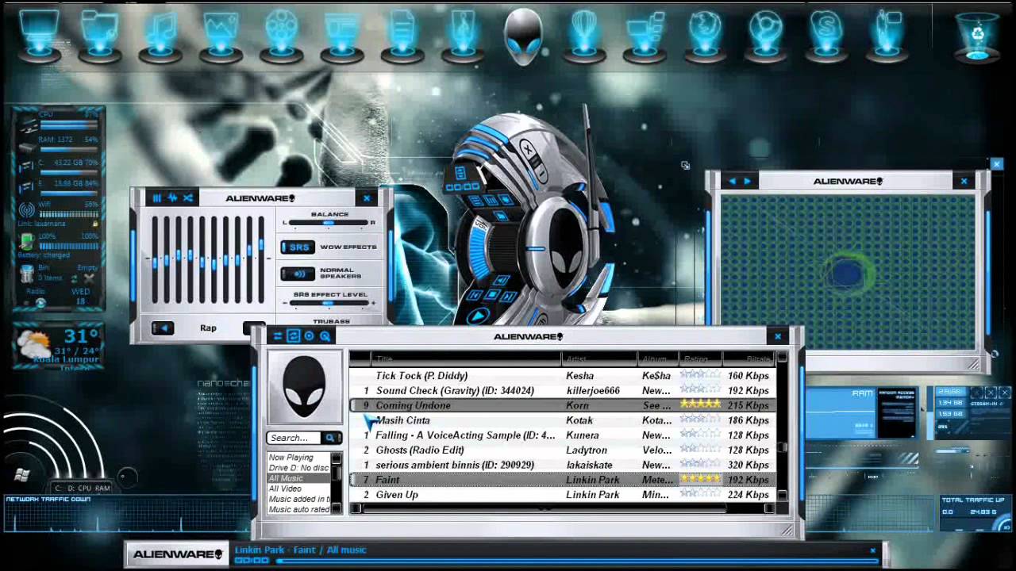Open the Windows Start orb
This screenshot has height=571, width=1016.
point(21,474)
